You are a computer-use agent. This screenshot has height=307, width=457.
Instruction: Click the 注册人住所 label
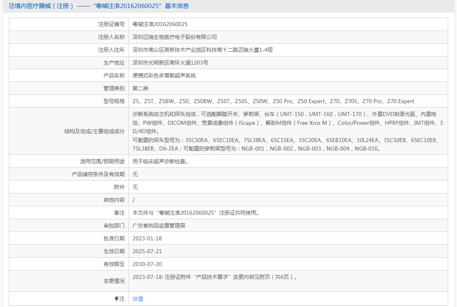[x=111, y=50]
